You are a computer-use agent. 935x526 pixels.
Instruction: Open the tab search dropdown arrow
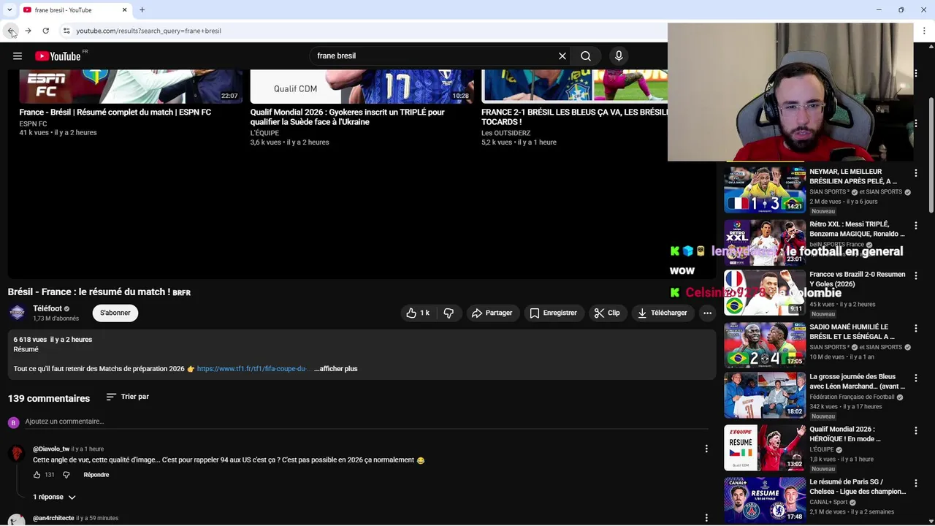coord(9,9)
